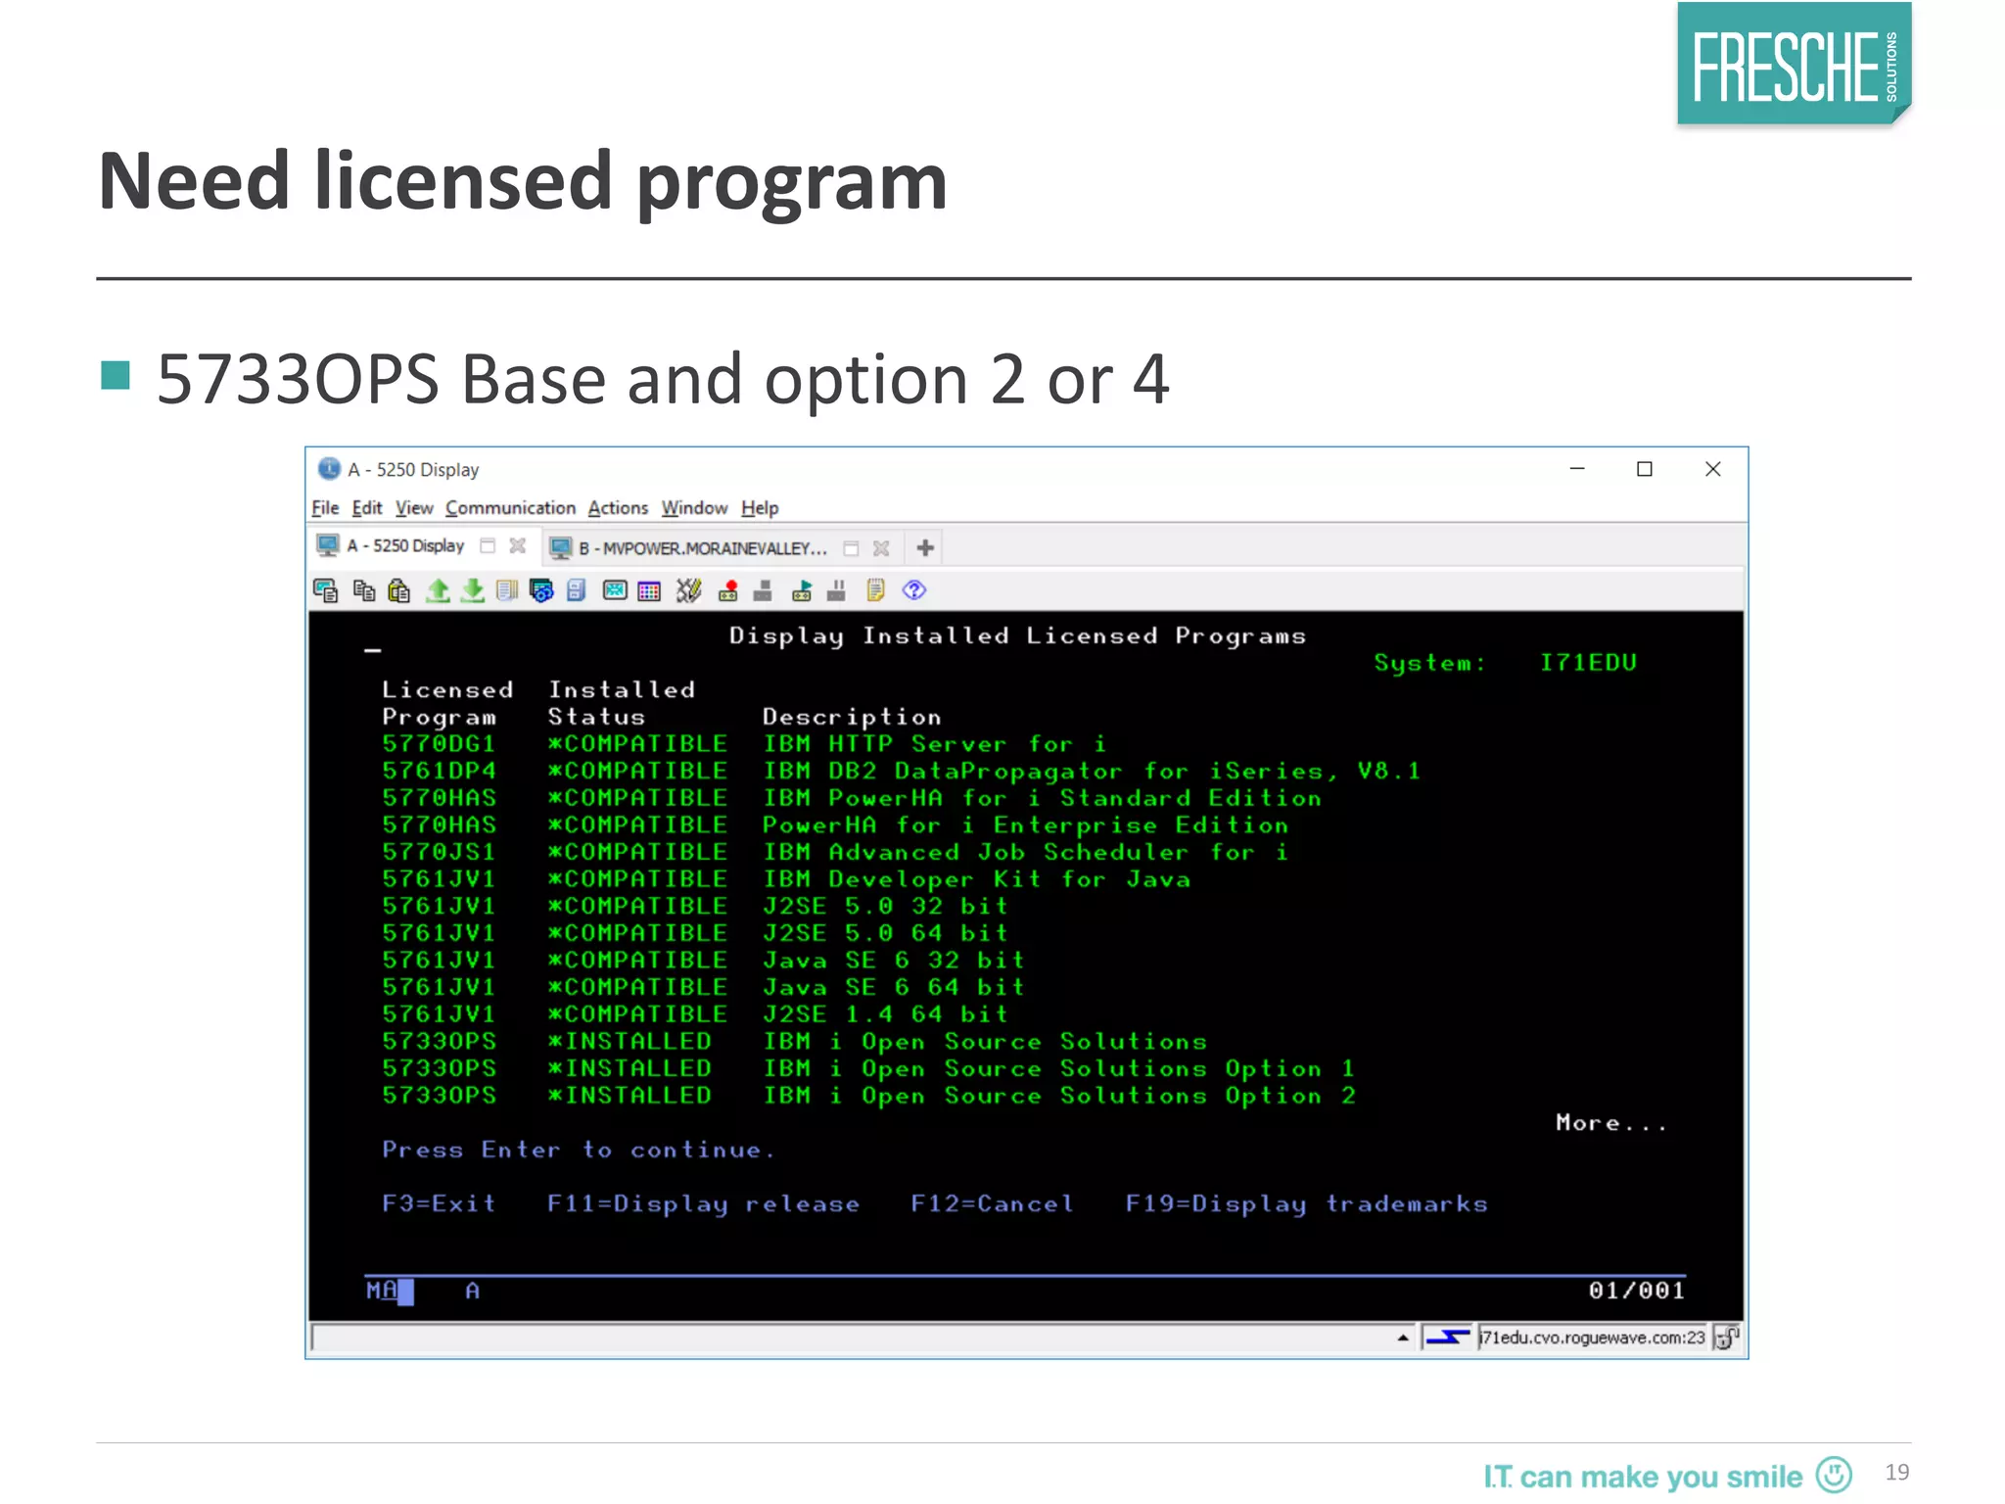The image size is (2005, 1504).
Task: Click the screen remap display icon
Action: pos(614,590)
